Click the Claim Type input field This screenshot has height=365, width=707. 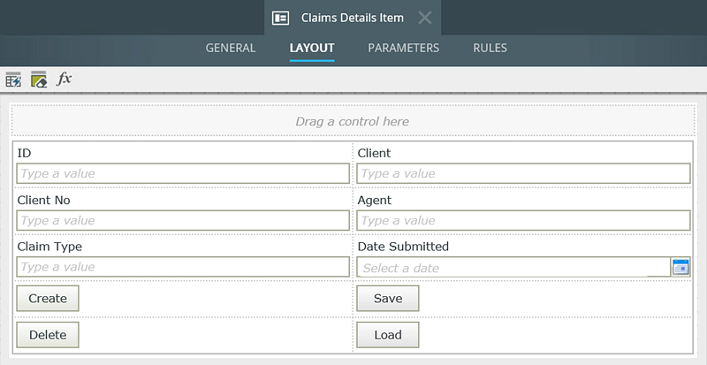click(183, 267)
